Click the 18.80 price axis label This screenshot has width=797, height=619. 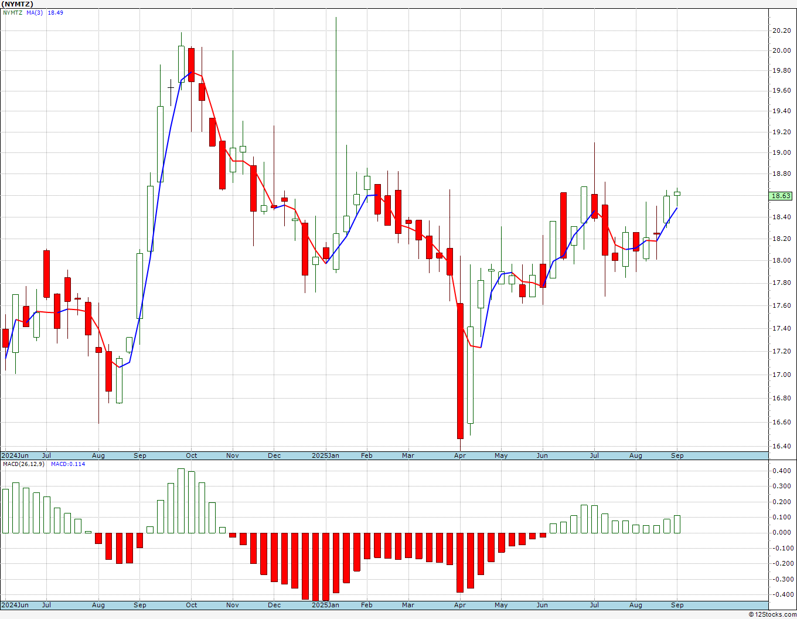tap(781, 174)
